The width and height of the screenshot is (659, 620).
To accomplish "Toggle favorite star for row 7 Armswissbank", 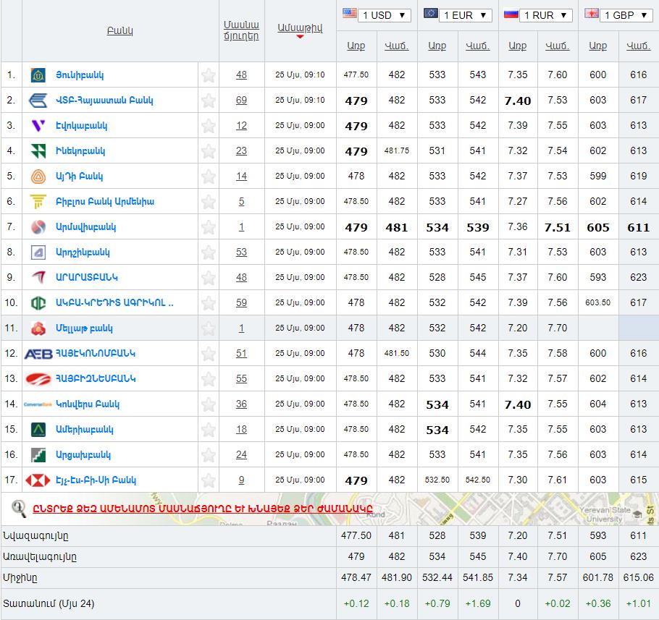I will coord(209,227).
